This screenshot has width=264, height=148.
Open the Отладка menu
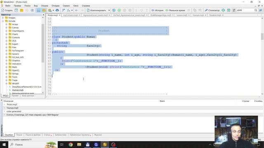(55, 6)
